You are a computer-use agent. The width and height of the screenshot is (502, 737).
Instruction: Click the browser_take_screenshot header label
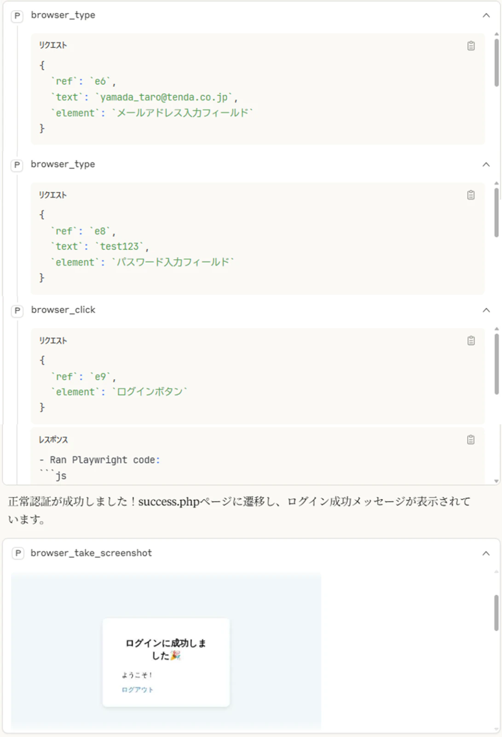pos(91,553)
